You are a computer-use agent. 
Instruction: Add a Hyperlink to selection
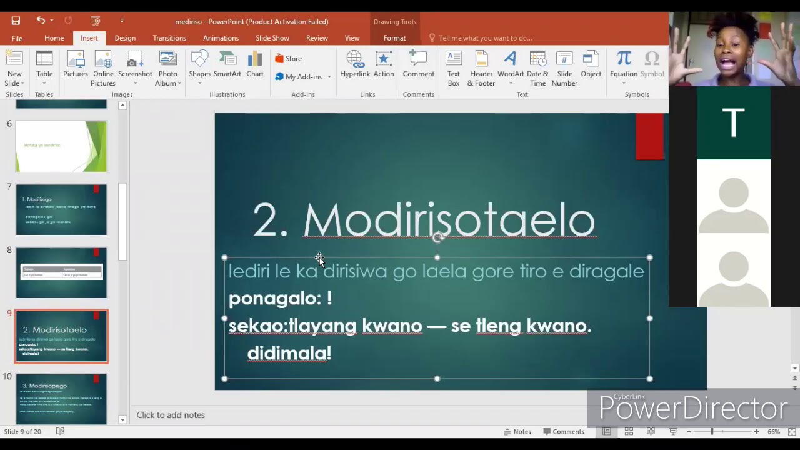pyautogui.click(x=355, y=65)
